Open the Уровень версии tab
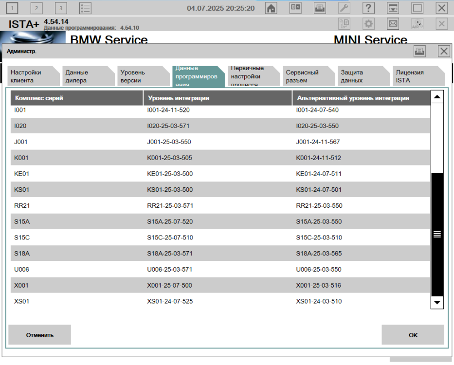Image resolution: width=454 pixels, height=365 pixels. [x=139, y=76]
